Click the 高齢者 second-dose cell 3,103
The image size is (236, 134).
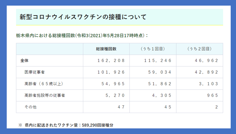[209, 84]
